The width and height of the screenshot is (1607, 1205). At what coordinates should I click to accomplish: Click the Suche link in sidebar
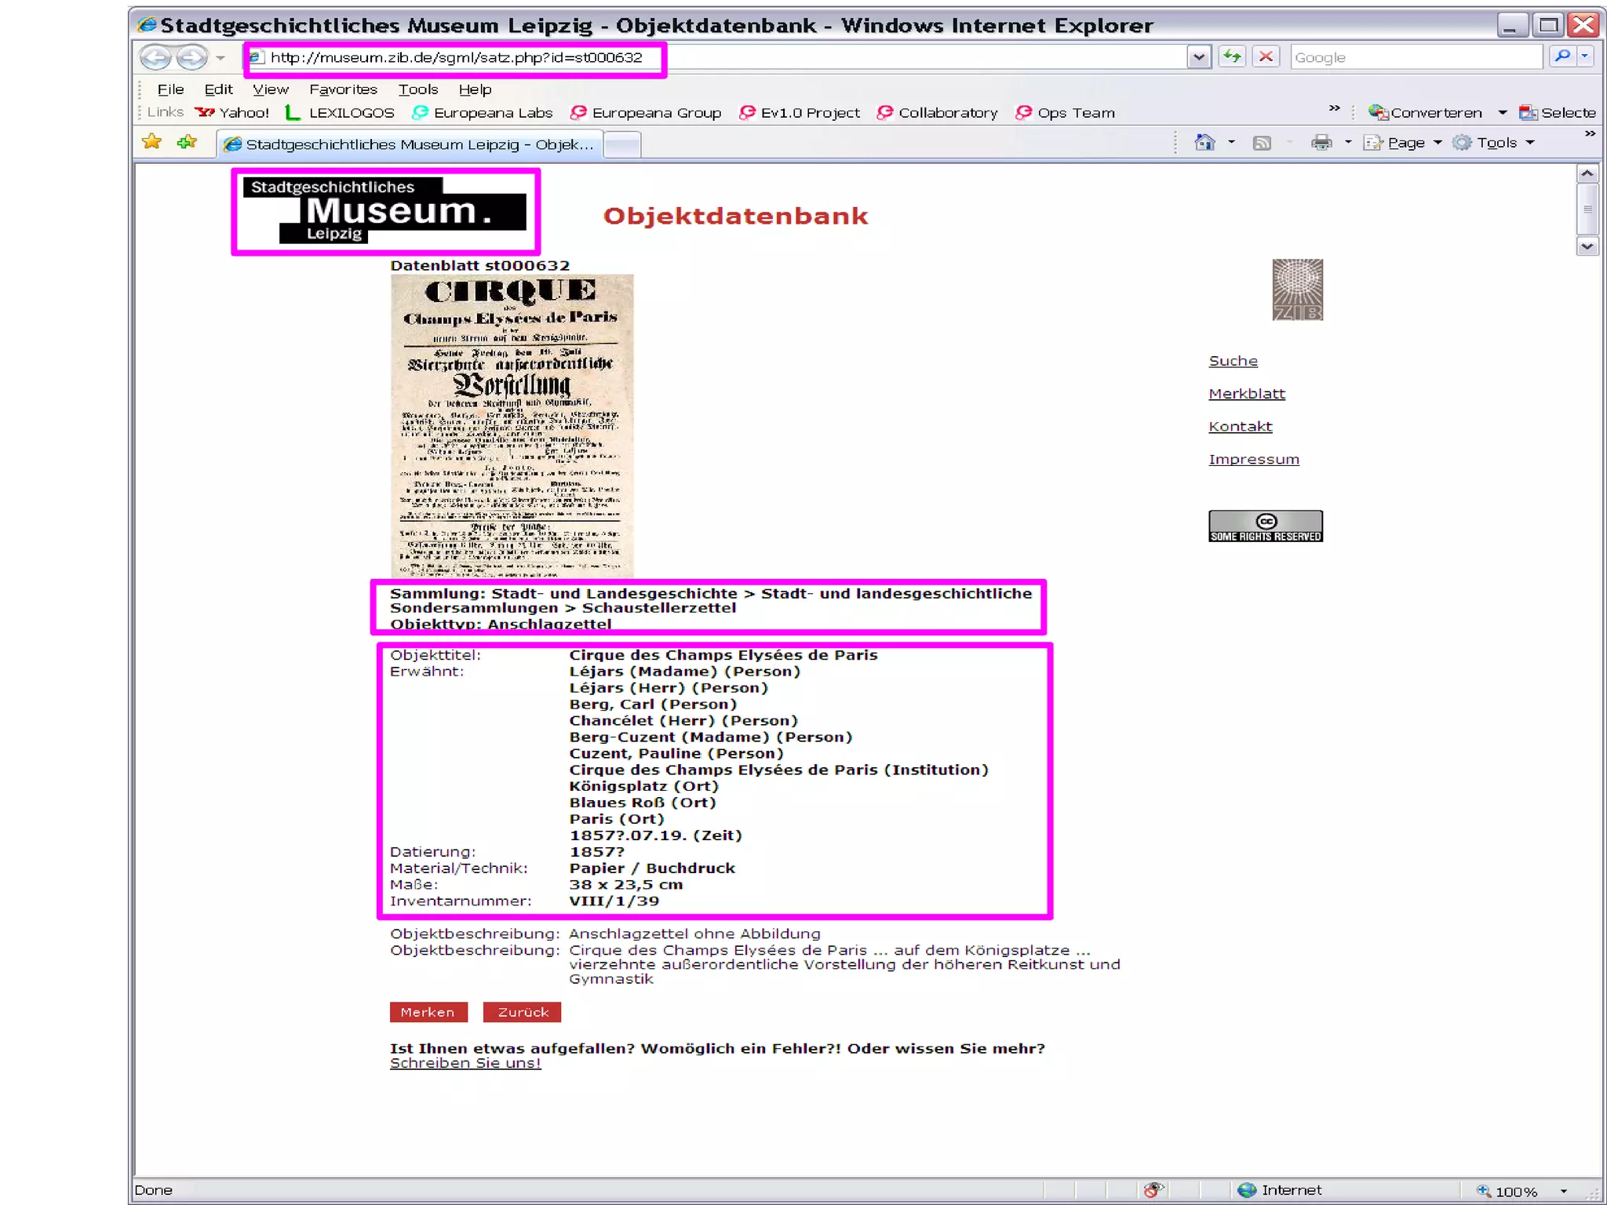point(1233,361)
